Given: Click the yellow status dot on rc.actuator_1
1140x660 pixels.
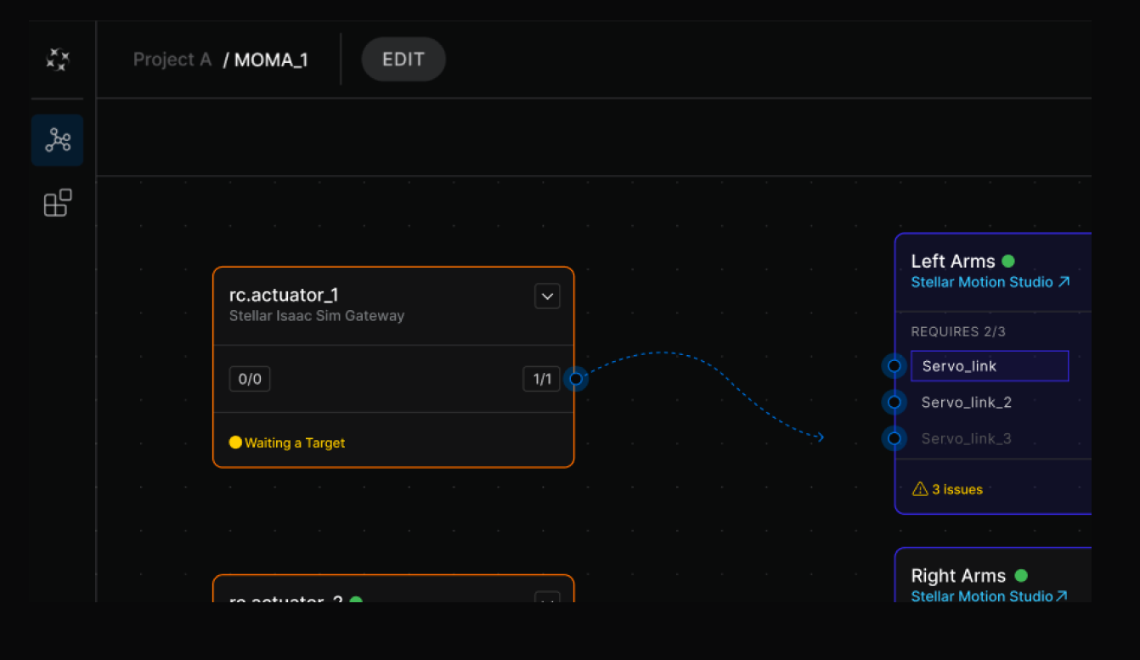Looking at the screenshot, I should (x=235, y=443).
